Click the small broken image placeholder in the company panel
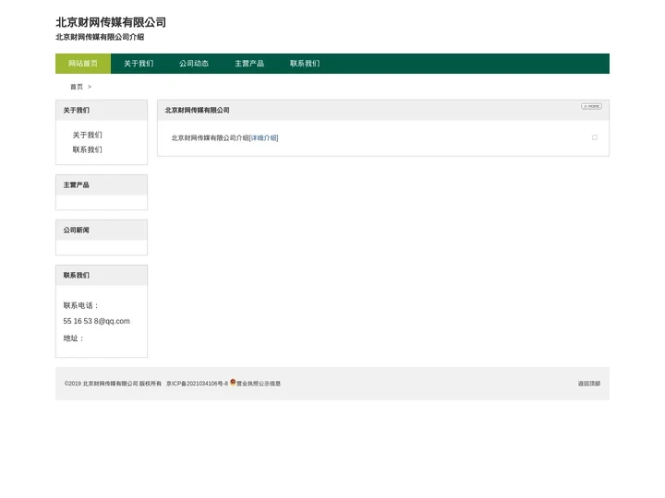This screenshot has height=498, width=665. point(595,137)
